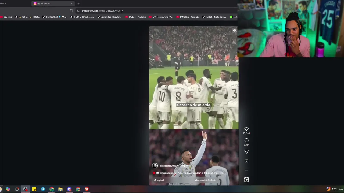Open the taf_life TikTok bookmark
344x193 pixels.
click(27, 17)
